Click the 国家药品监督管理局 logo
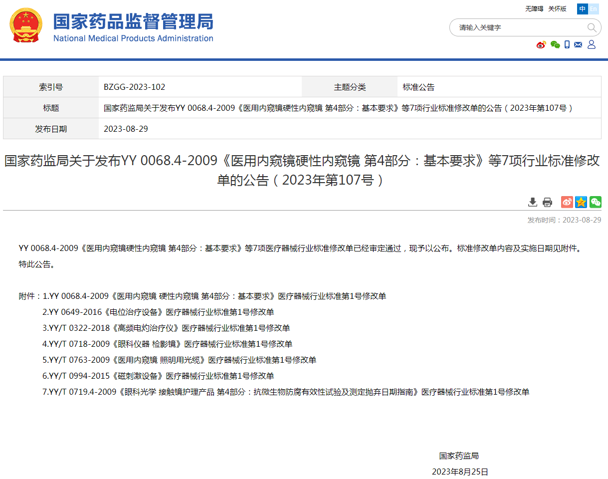Viewport: 608px width, 479px height. click(111, 26)
